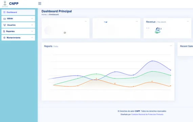Click the Home breadcrumb link
This screenshot has height=122, width=193.
tap(44, 15)
